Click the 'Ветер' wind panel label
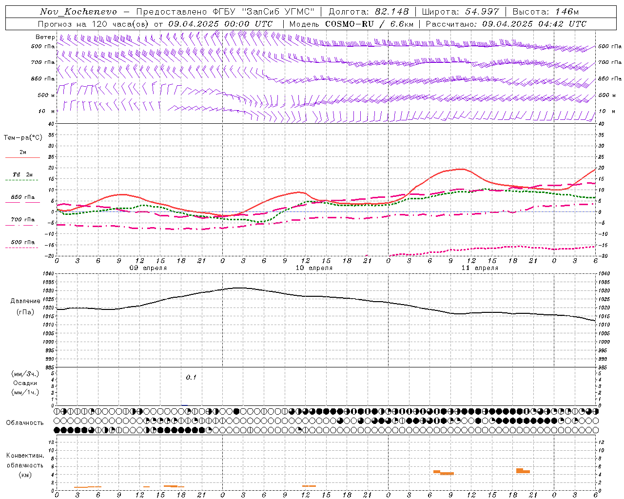This screenshot has height=499, width=624. 45,37
